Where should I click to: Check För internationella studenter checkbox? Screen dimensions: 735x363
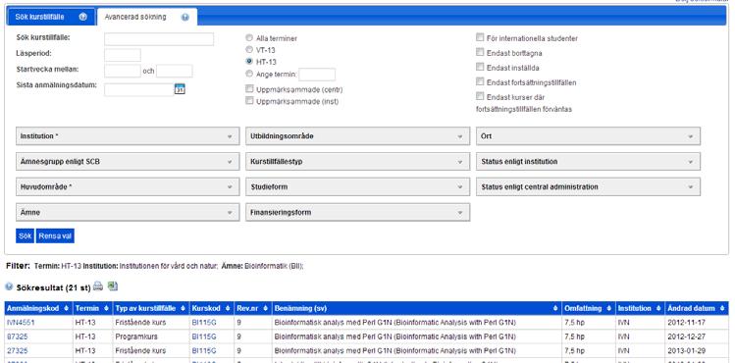tap(480, 37)
